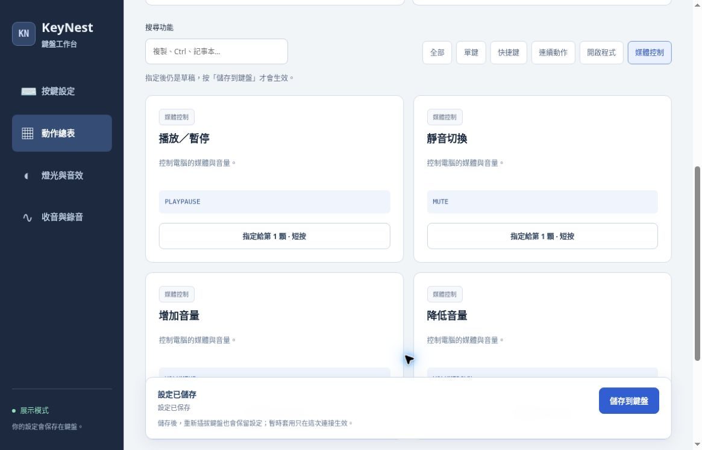The image size is (702, 450).
Task: Open 燈光與音效 section
Action: tap(62, 175)
